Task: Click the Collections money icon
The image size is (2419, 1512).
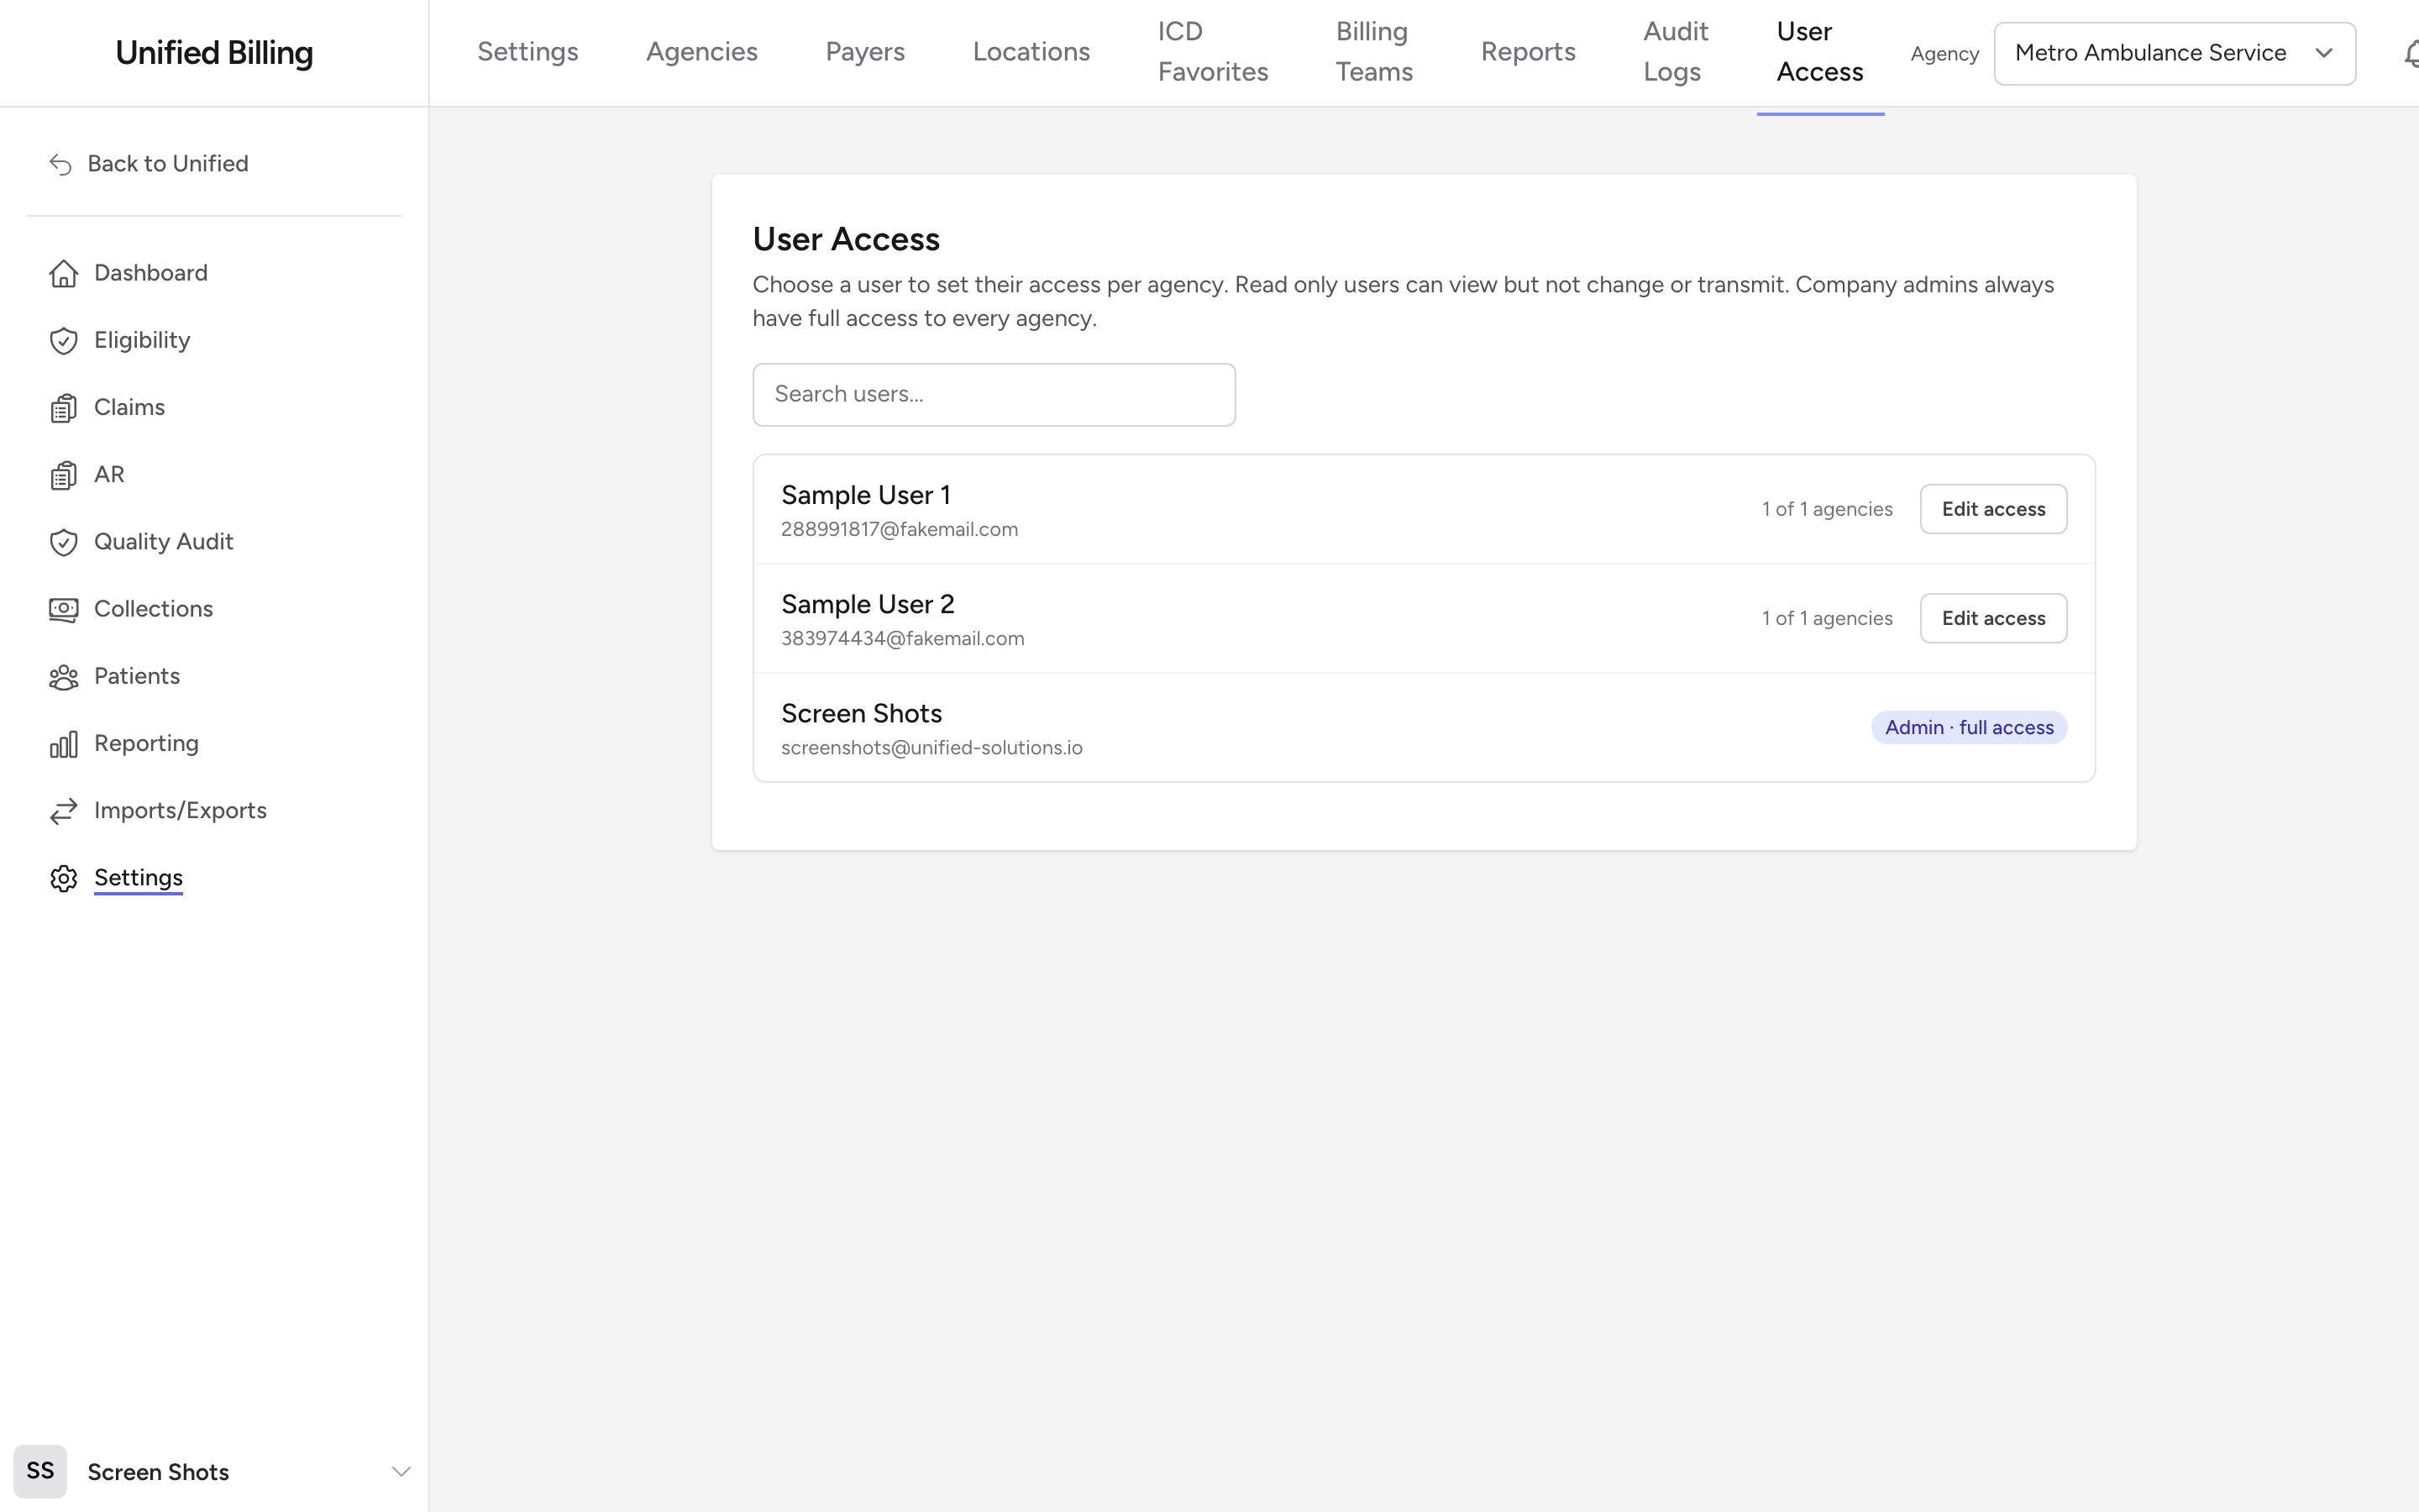Action: (64, 609)
